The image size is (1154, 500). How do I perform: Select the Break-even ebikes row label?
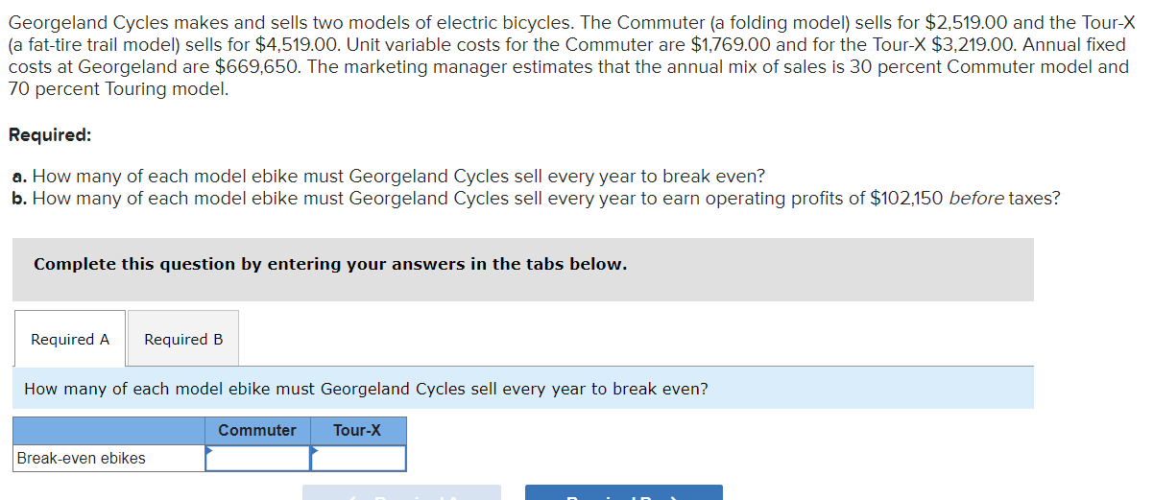coord(81,459)
